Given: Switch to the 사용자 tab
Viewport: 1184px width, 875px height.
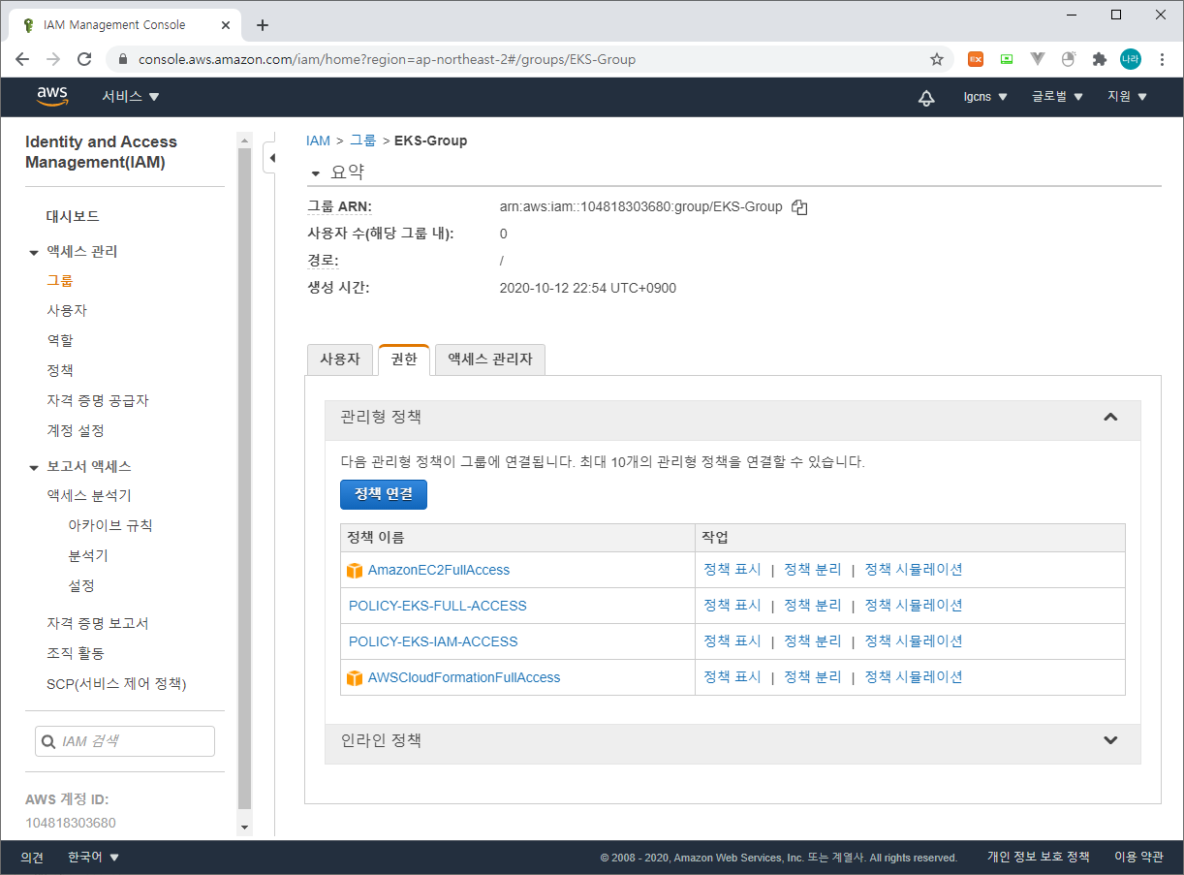Looking at the screenshot, I should point(340,359).
